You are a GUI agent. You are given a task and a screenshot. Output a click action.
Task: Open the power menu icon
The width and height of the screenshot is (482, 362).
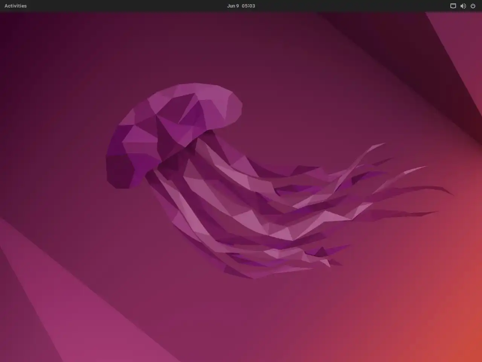point(473,6)
